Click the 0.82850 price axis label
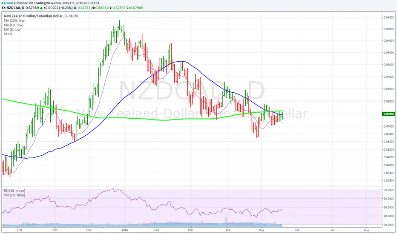This screenshot has height=234, width=397. (389, 181)
